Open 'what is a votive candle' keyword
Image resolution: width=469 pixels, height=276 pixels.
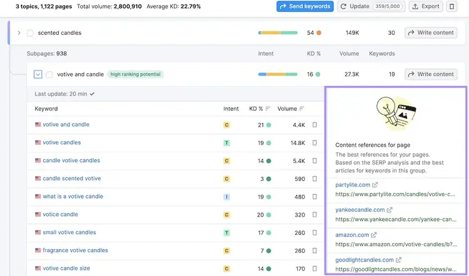pyautogui.click(x=73, y=196)
